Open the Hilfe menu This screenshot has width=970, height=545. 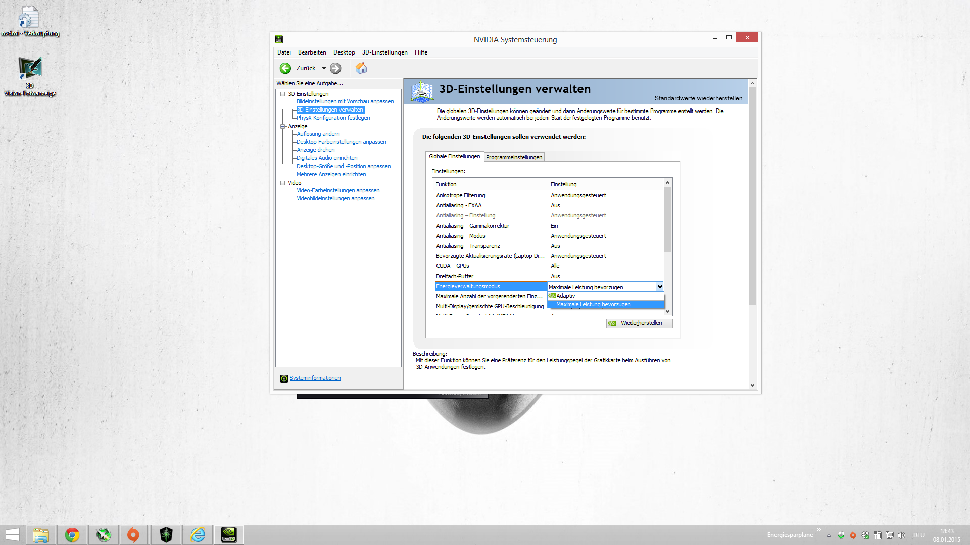coord(421,52)
